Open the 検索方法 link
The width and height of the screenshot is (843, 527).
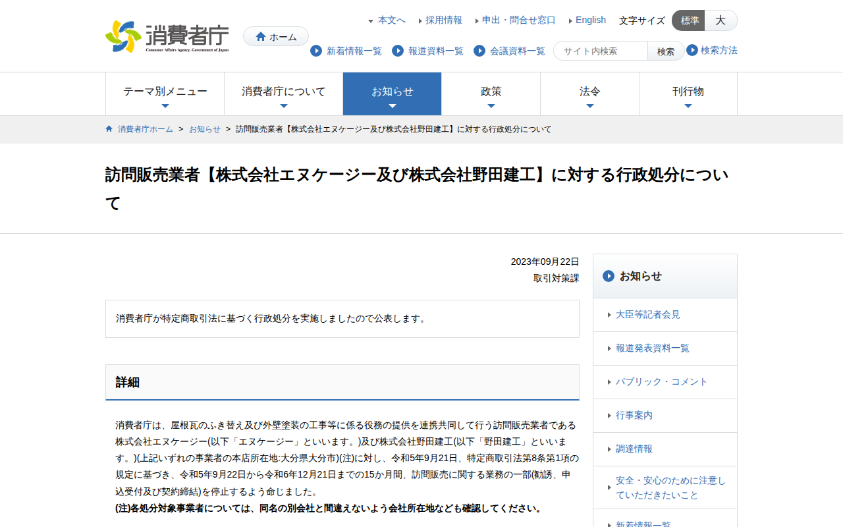719,50
